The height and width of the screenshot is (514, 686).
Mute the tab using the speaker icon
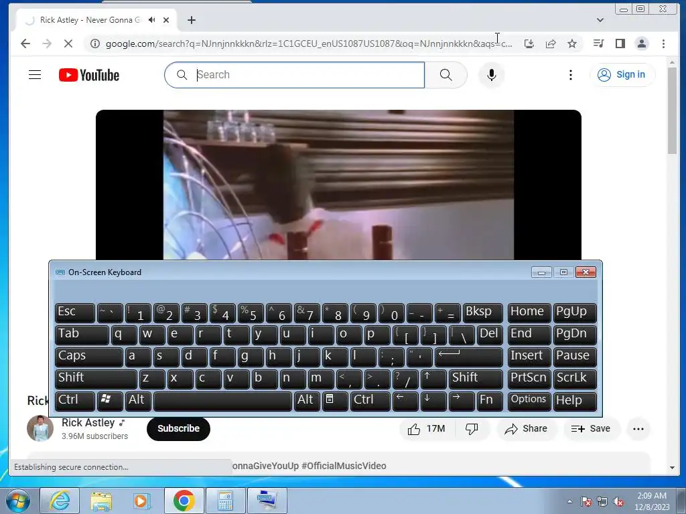(152, 19)
